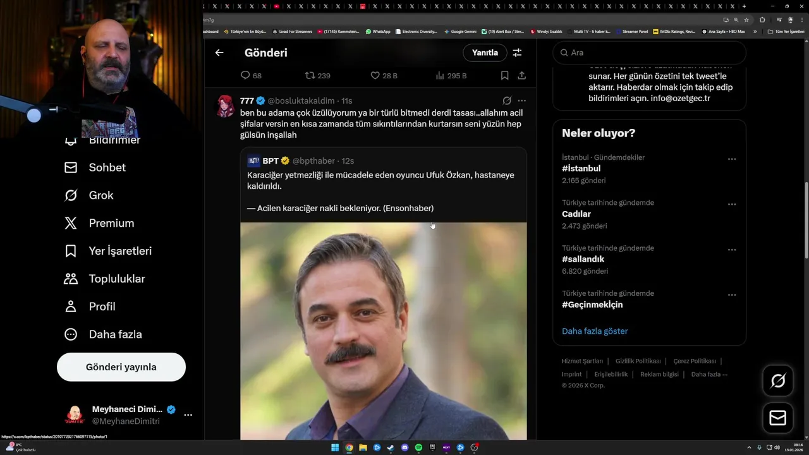Open File Explorer from the taskbar
The image size is (809, 455).
(x=363, y=447)
